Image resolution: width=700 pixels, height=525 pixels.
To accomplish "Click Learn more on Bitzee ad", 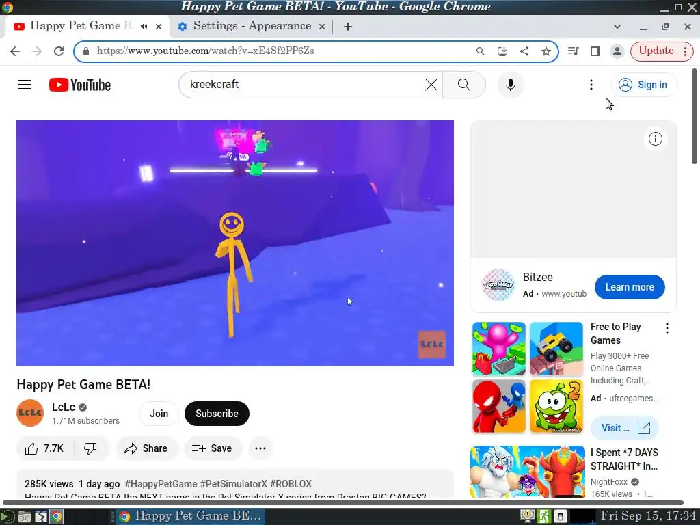I will 630,287.
